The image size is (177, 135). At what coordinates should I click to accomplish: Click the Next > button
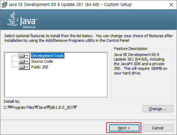coord(124,128)
